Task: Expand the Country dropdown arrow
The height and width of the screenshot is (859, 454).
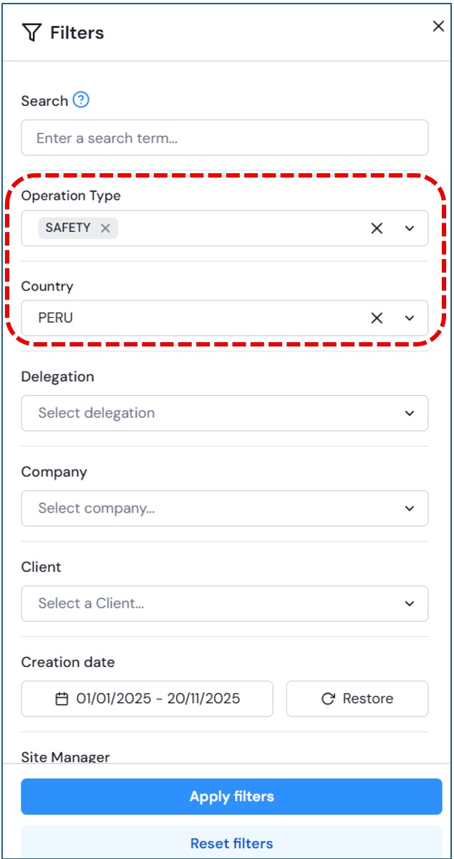Action: 410,318
